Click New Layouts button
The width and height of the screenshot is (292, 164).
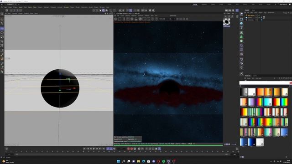283,4
